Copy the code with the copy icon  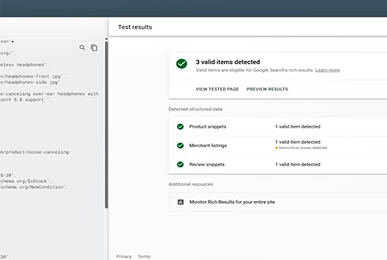[94, 48]
